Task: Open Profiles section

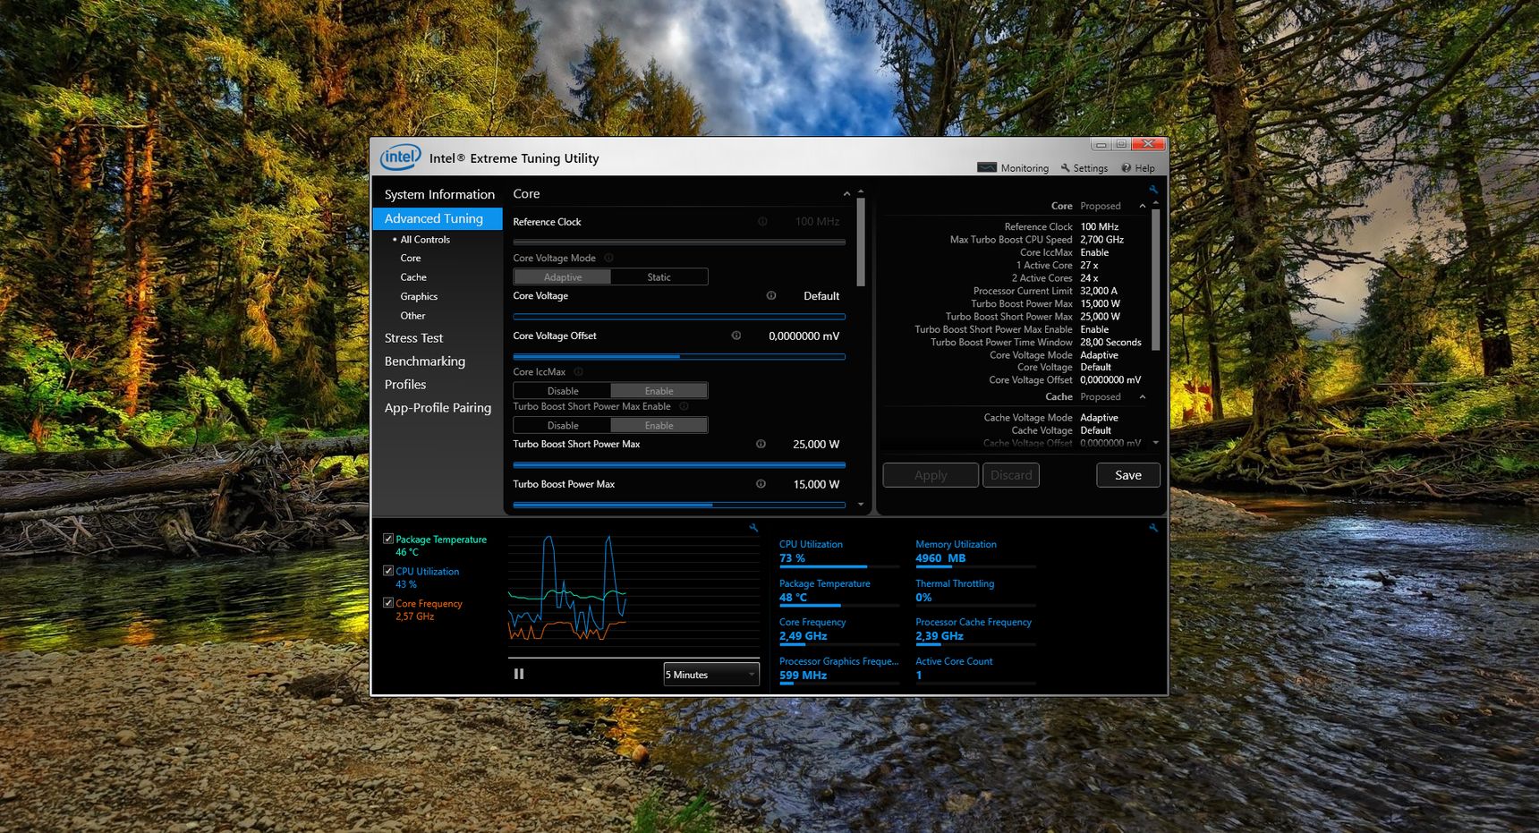Action: [405, 385]
